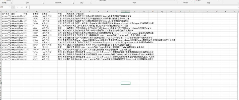Select origin cell 河南 洛阳
Screen dimensions: 239x100
click(x=62, y=38)
